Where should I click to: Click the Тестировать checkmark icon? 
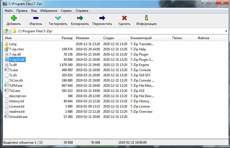(58, 18)
